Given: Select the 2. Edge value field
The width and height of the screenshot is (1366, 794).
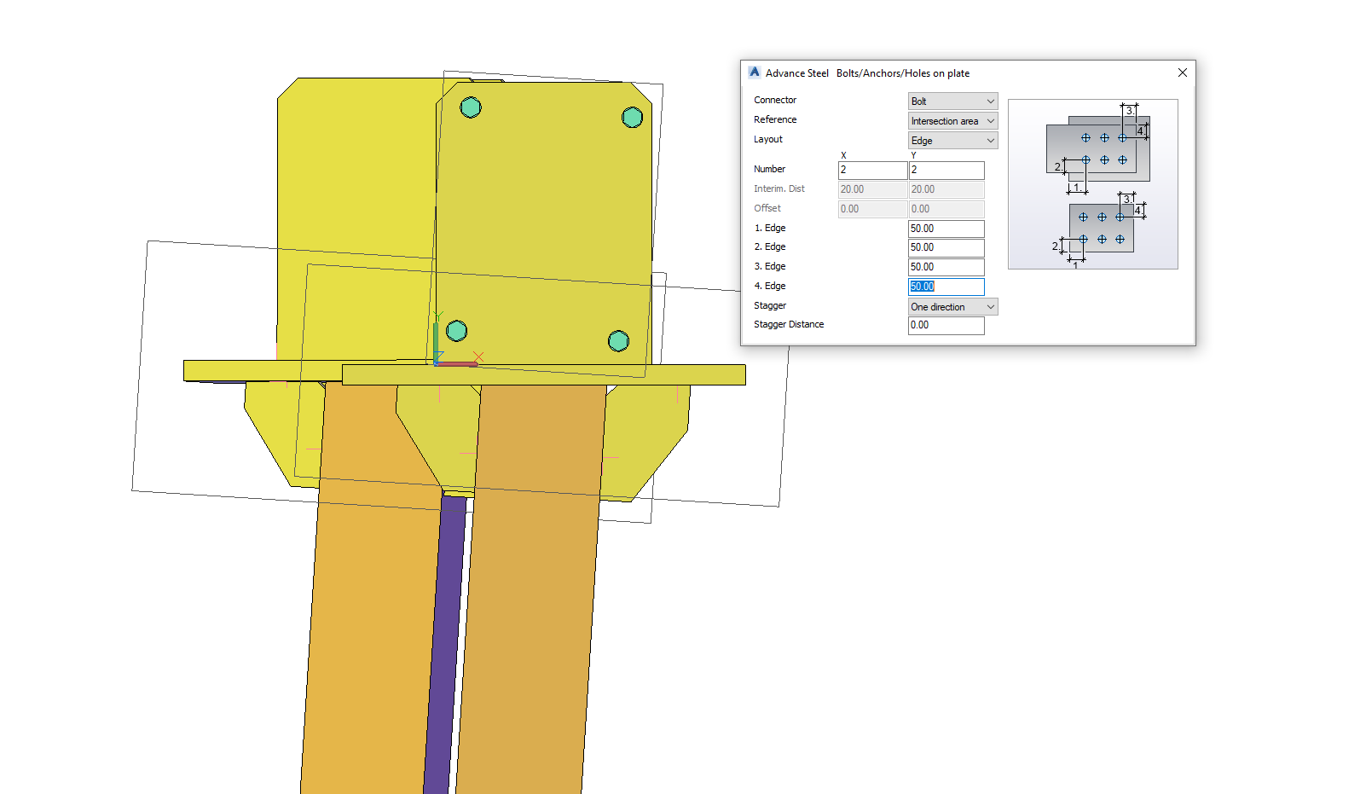Looking at the screenshot, I should tap(946, 247).
